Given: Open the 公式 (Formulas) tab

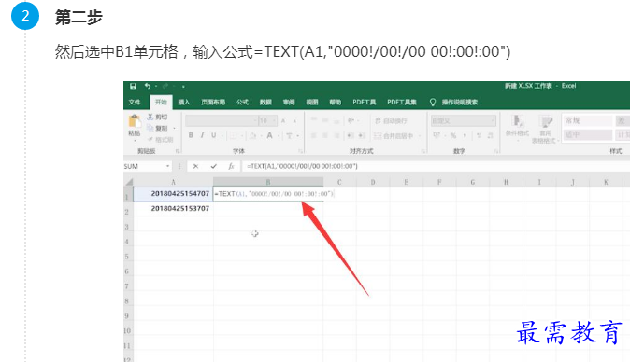Looking at the screenshot, I should click(x=242, y=103).
